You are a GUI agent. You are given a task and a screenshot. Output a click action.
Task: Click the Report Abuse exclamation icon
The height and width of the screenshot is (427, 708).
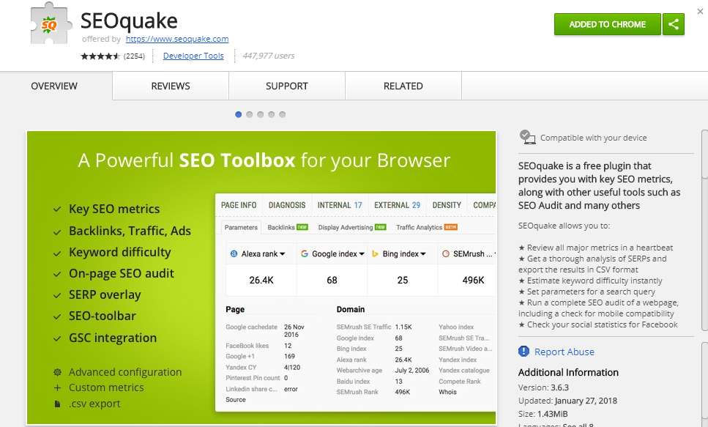pyautogui.click(x=523, y=351)
